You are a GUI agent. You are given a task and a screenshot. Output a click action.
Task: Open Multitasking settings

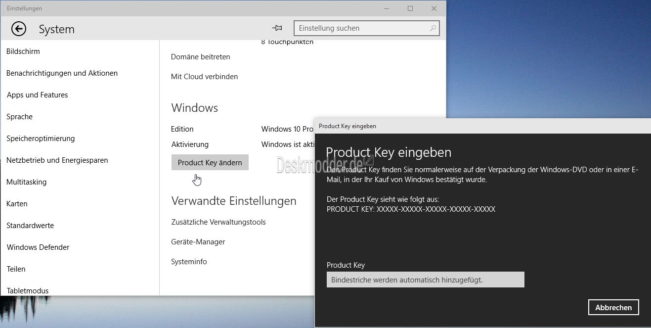tap(27, 182)
